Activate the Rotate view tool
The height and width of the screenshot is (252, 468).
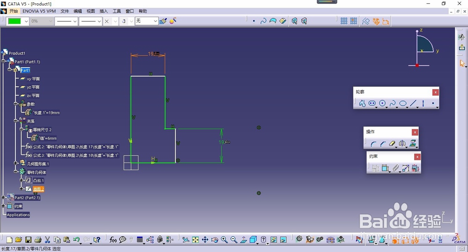pos(215,239)
